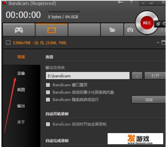
Task: Open the 输出 output settings tab
Action: (x=21, y=106)
